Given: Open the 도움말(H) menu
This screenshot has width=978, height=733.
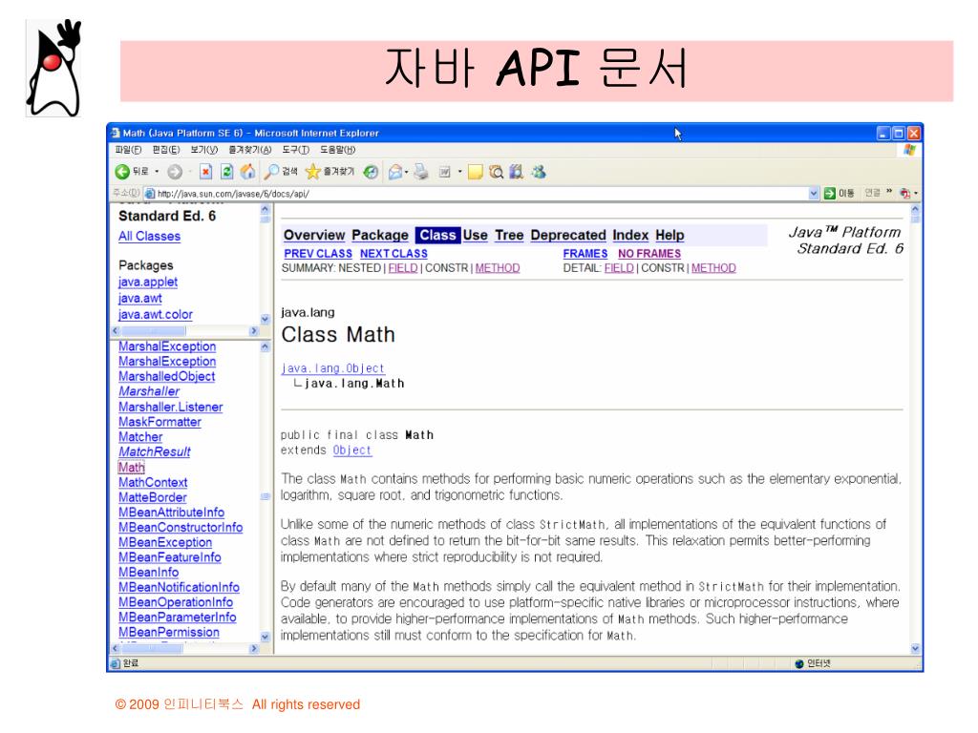Looking at the screenshot, I should point(337,150).
